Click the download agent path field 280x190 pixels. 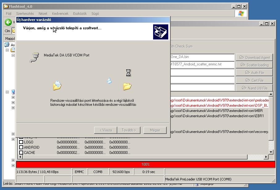pos(202,57)
